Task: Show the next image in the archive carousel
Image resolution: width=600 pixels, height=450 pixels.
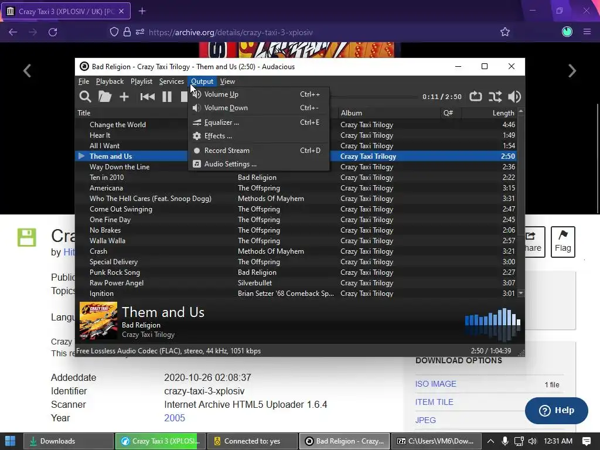Action: [572, 71]
